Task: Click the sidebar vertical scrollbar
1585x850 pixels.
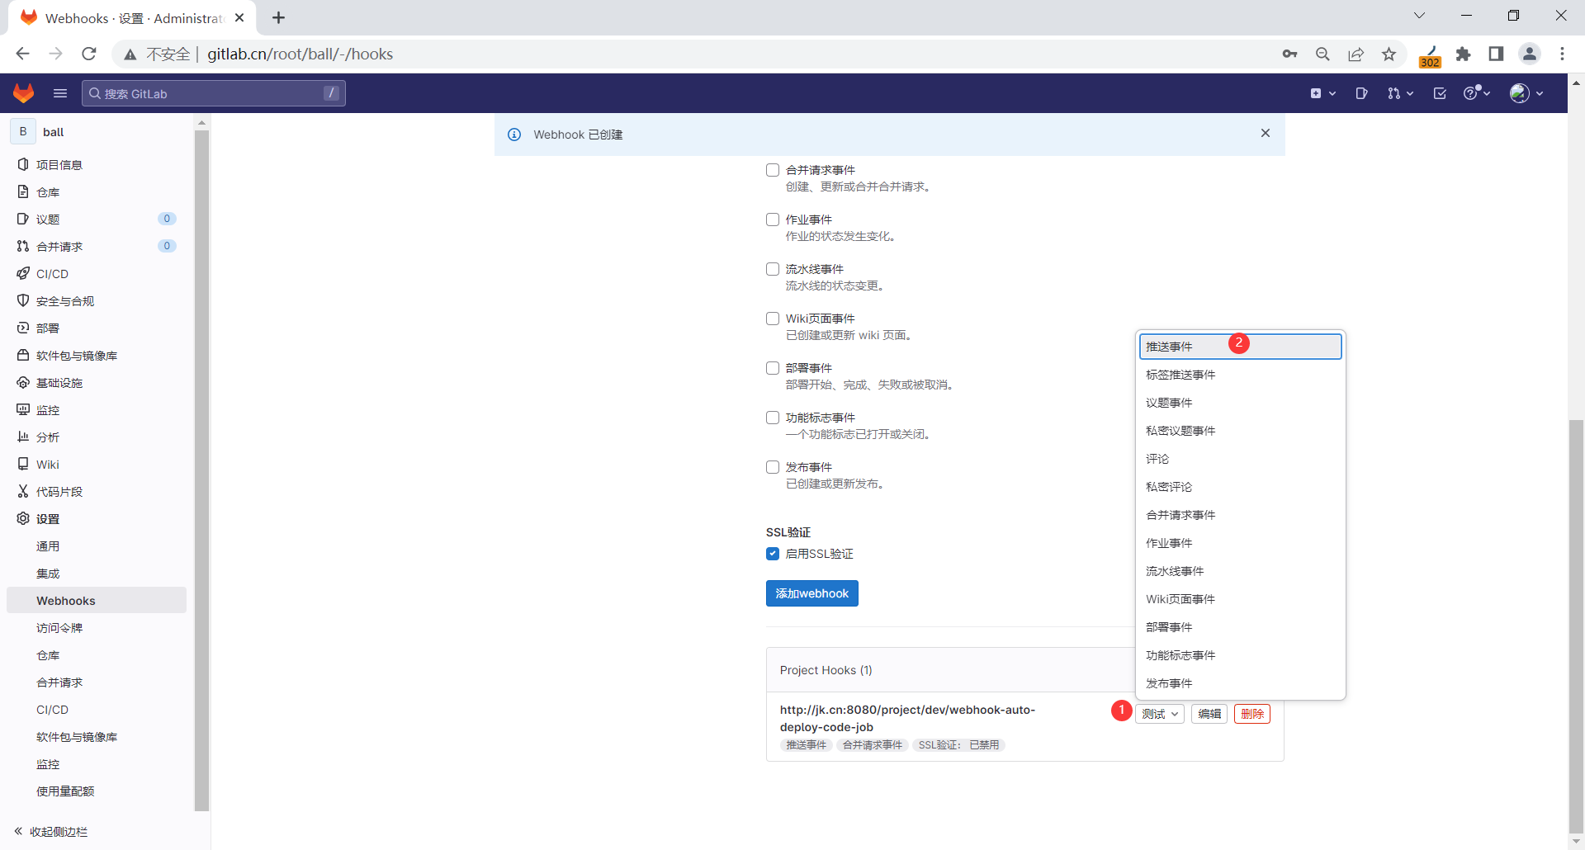Action: point(201,470)
